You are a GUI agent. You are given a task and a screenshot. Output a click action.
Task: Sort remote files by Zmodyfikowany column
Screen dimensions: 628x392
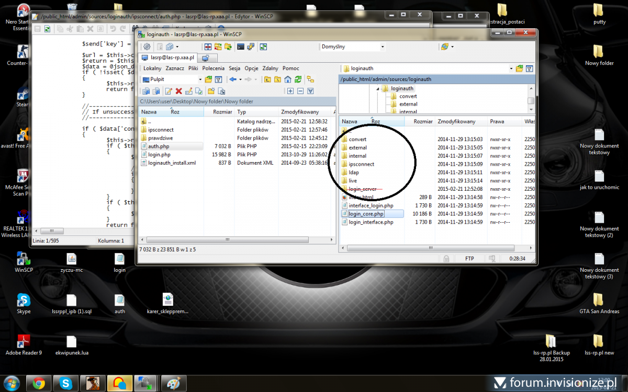[456, 121]
